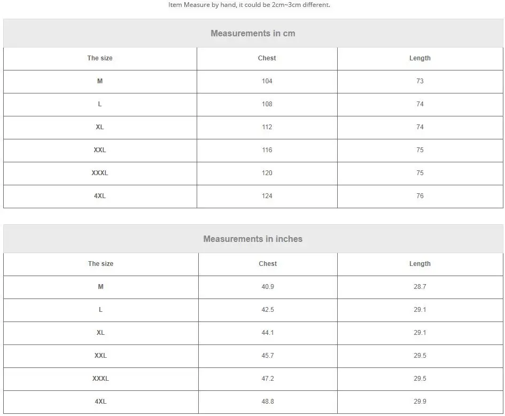The image size is (505, 416).
Task: Select the Chest column header in cm table
Action: [267, 58]
